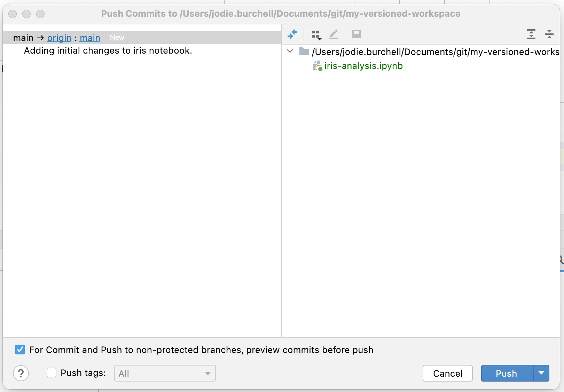
Task: Collapse all items in the file tree
Action: (x=549, y=34)
